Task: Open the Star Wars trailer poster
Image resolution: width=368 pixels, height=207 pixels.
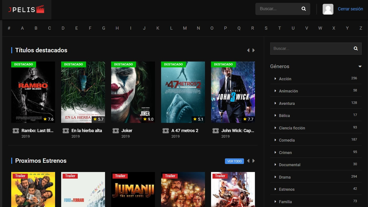Action: tap(233, 189)
